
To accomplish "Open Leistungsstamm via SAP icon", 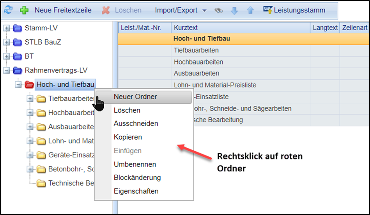I will [267, 10].
